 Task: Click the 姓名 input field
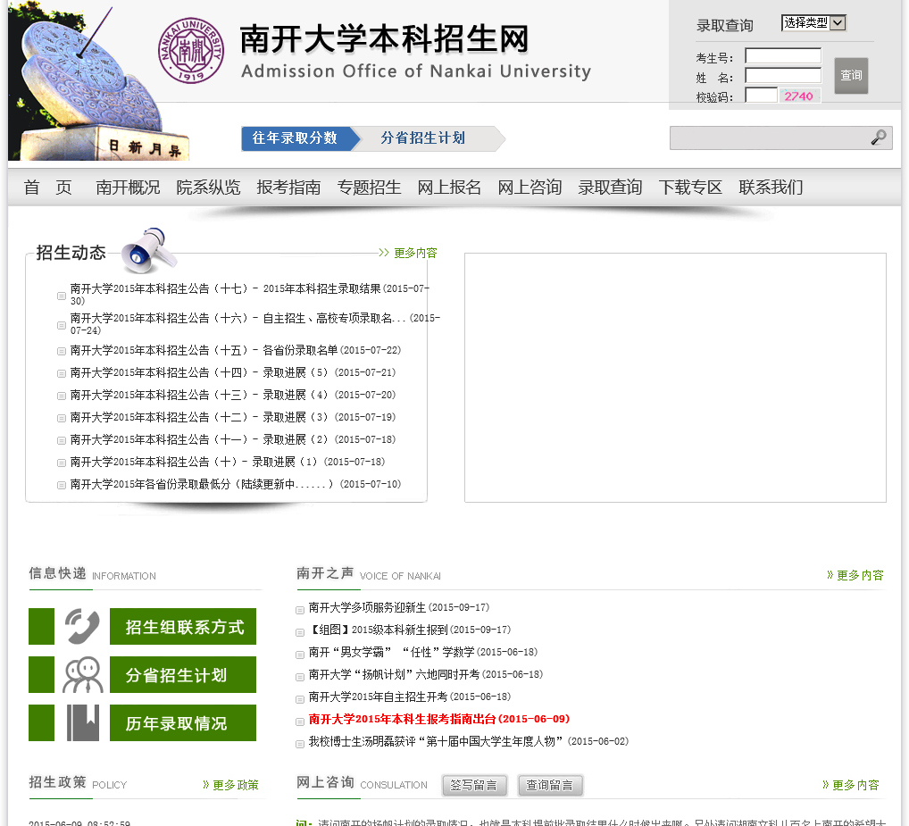coord(782,76)
